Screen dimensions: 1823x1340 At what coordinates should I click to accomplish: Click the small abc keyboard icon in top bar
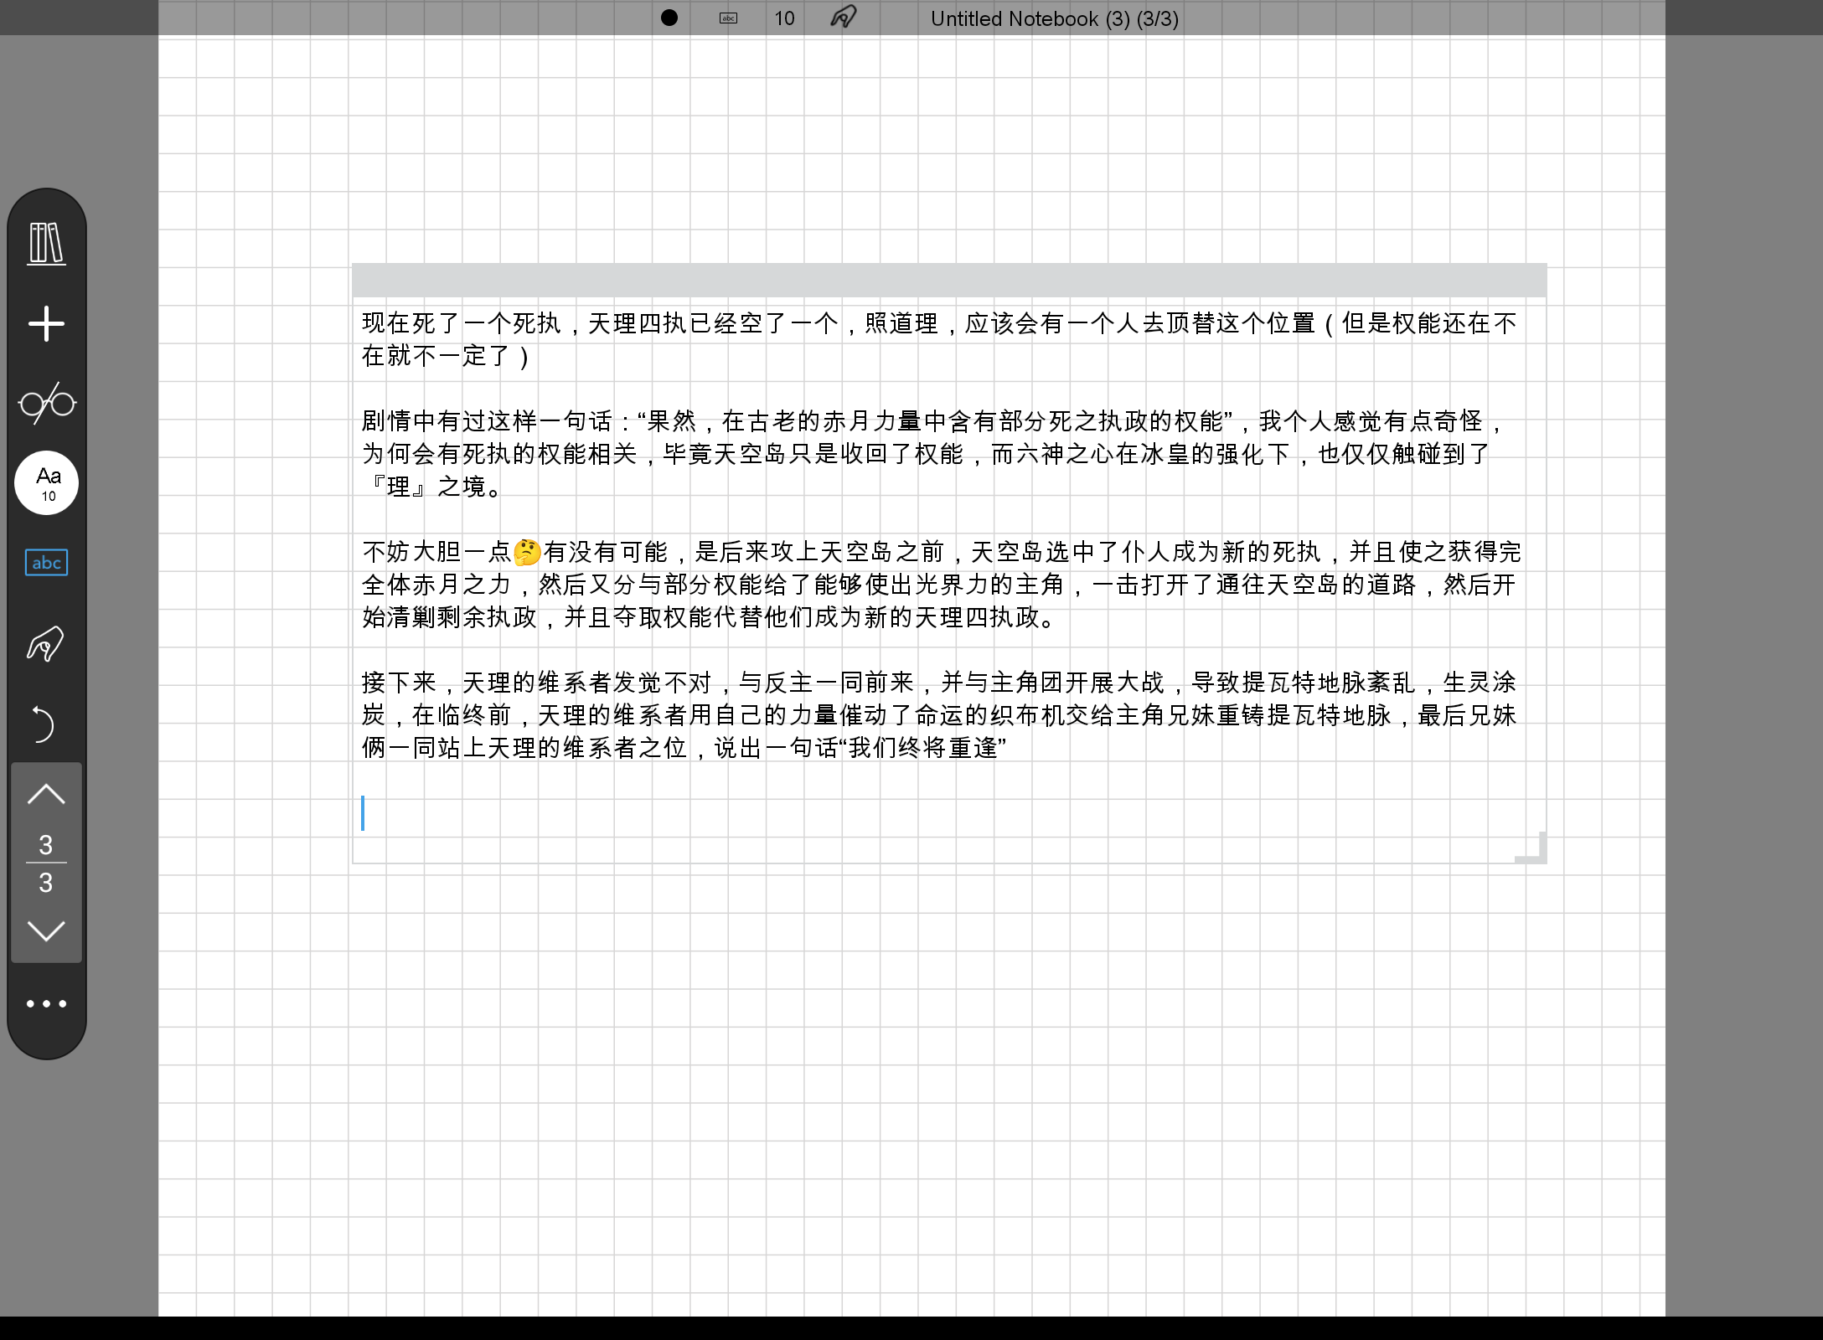tap(729, 18)
